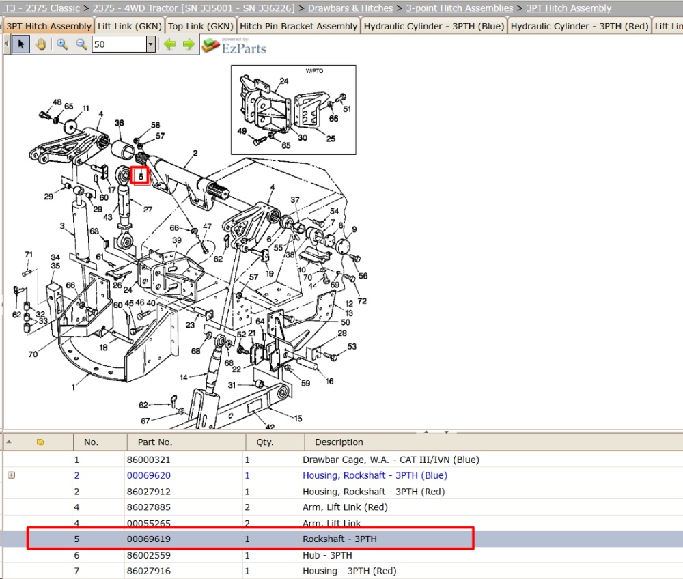The image size is (683, 579).
Task: Go to next diagram with green right arrow
Action: 189,44
